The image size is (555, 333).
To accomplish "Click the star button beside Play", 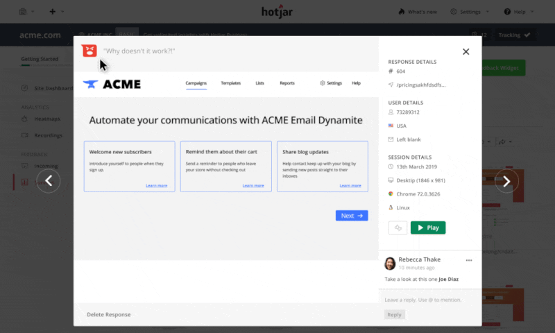I will coord(398,228).
